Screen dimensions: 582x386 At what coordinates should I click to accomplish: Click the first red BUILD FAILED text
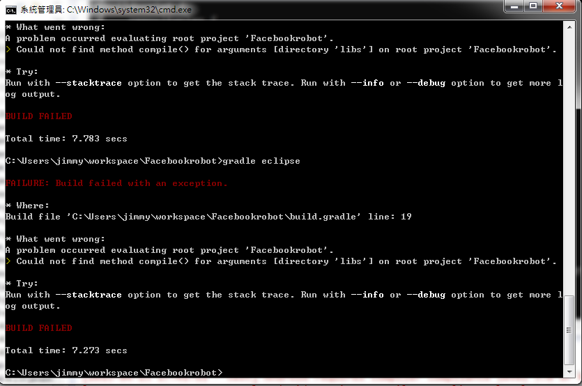pos(39,116)
